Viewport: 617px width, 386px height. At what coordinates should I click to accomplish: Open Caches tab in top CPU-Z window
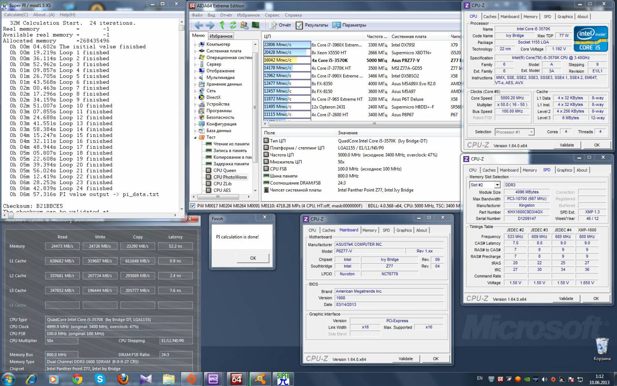[x=490, y=17]
